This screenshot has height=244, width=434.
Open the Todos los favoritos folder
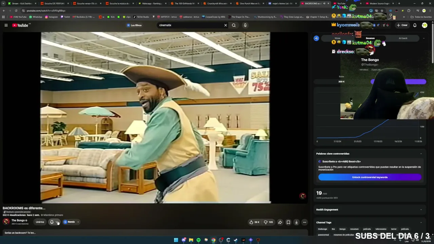click(x=421, y=17)
